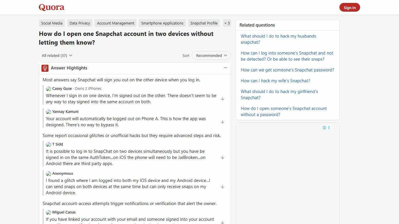Click the Answer Highlights lightbulb icon
399x224 pixels.
(x=45, y=68)
